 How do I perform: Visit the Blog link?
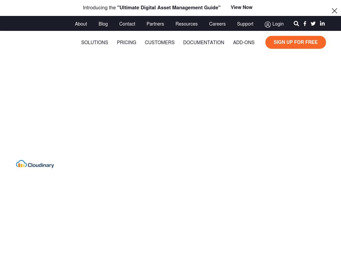coord(103,24)
